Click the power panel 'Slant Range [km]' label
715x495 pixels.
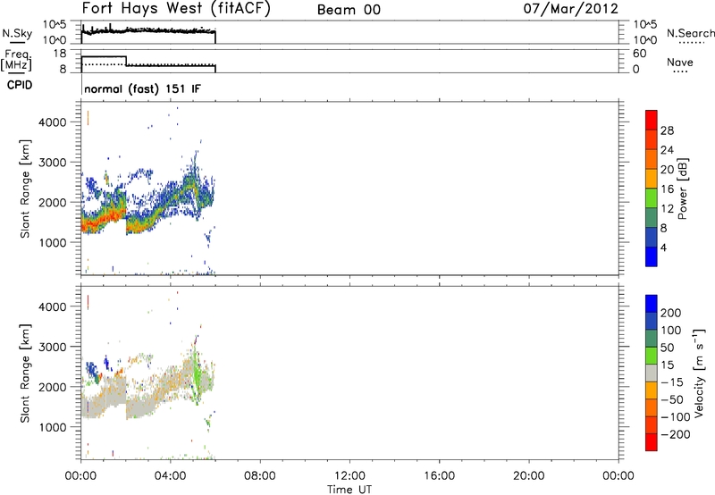point(25,189)
